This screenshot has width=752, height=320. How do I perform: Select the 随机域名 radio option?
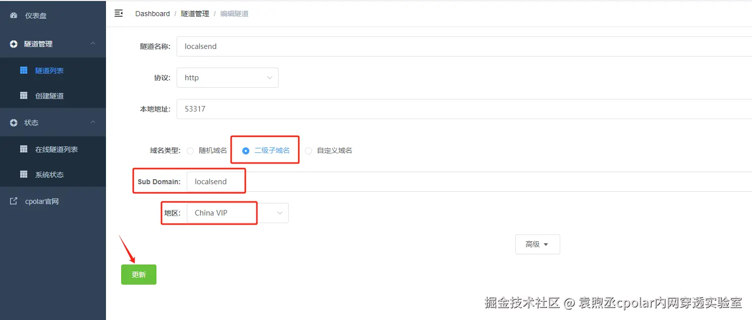[x=190, y=150]
